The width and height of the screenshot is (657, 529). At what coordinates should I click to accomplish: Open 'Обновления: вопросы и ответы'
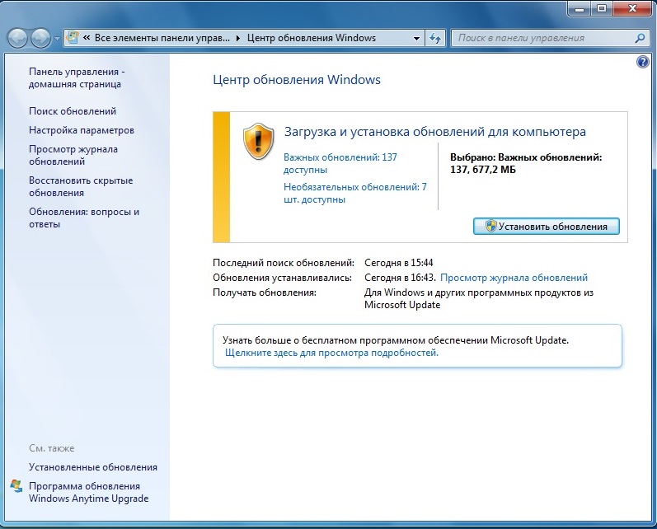tap(84, 218)
